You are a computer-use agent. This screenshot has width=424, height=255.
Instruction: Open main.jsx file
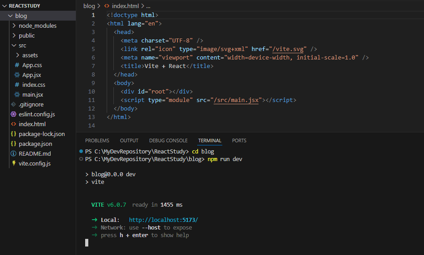point(33,94)
